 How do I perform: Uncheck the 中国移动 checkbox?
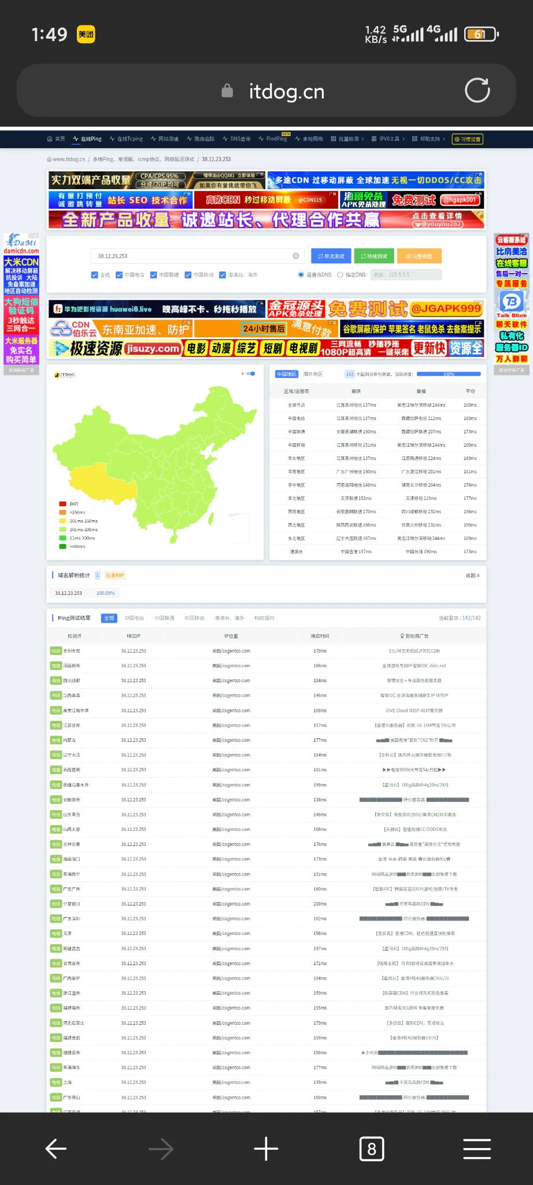pos(188,275)
